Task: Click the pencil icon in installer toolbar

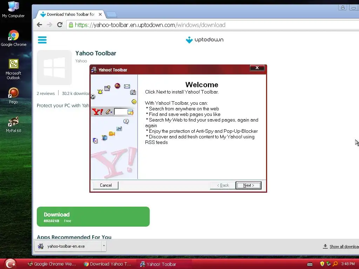Action: pos(108,112)
